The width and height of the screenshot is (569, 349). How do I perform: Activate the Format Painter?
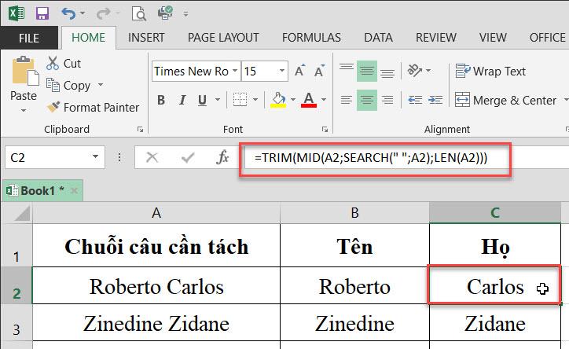tap(93, 108)
